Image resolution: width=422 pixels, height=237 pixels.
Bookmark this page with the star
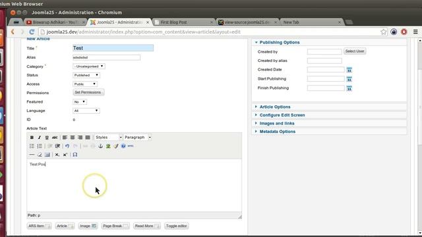coord(383,32)
